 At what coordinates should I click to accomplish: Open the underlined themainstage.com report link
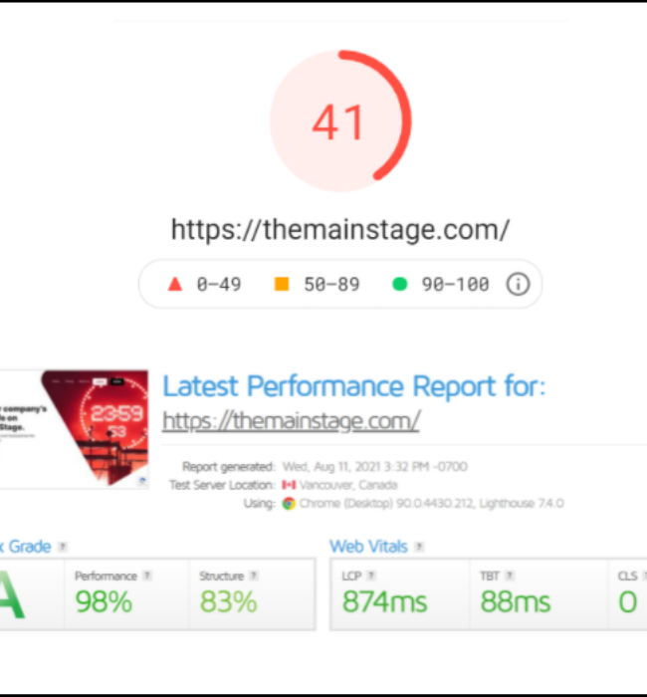click(x=291, y=420)
